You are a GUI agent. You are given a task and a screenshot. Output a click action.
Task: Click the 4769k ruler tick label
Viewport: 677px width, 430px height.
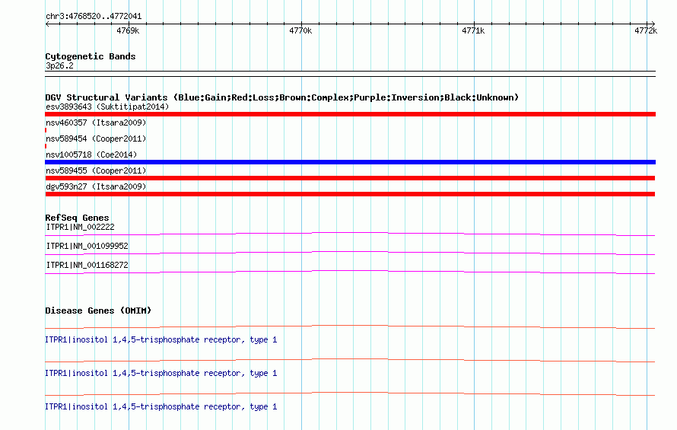pos(128,30)
